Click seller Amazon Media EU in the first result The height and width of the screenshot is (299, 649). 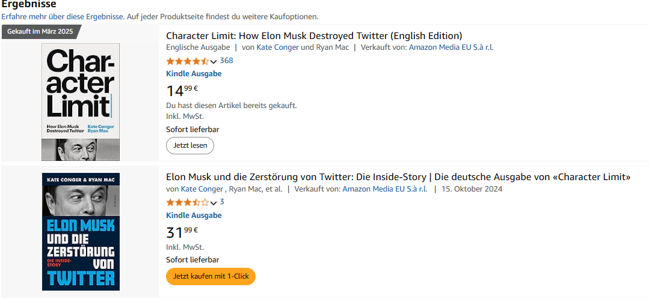451,47
